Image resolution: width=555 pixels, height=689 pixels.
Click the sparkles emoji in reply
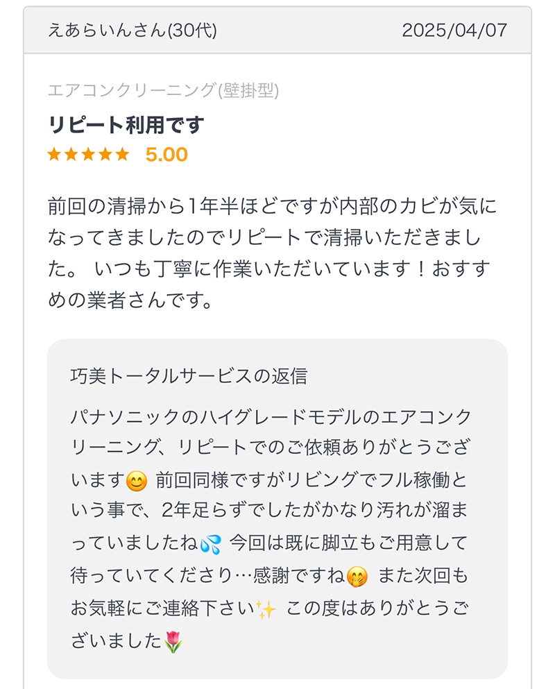(x=266, y=609)
